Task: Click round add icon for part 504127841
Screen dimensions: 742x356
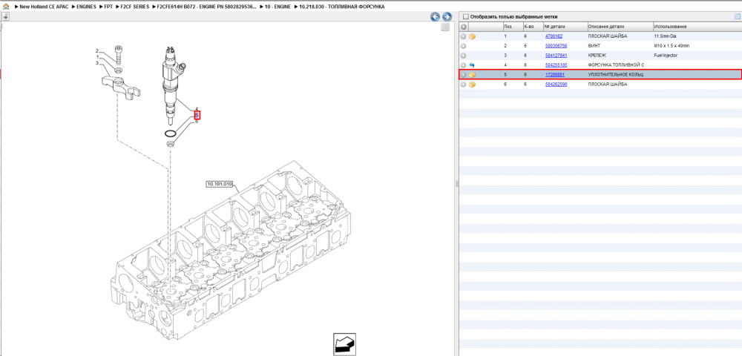Action: coord(464,56)
